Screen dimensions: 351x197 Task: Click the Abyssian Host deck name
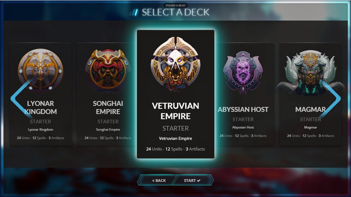pos(243,110)
